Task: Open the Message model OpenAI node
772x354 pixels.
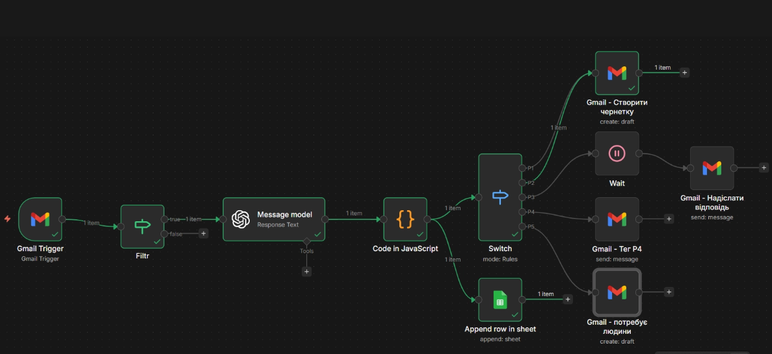Action: [274, 219]
